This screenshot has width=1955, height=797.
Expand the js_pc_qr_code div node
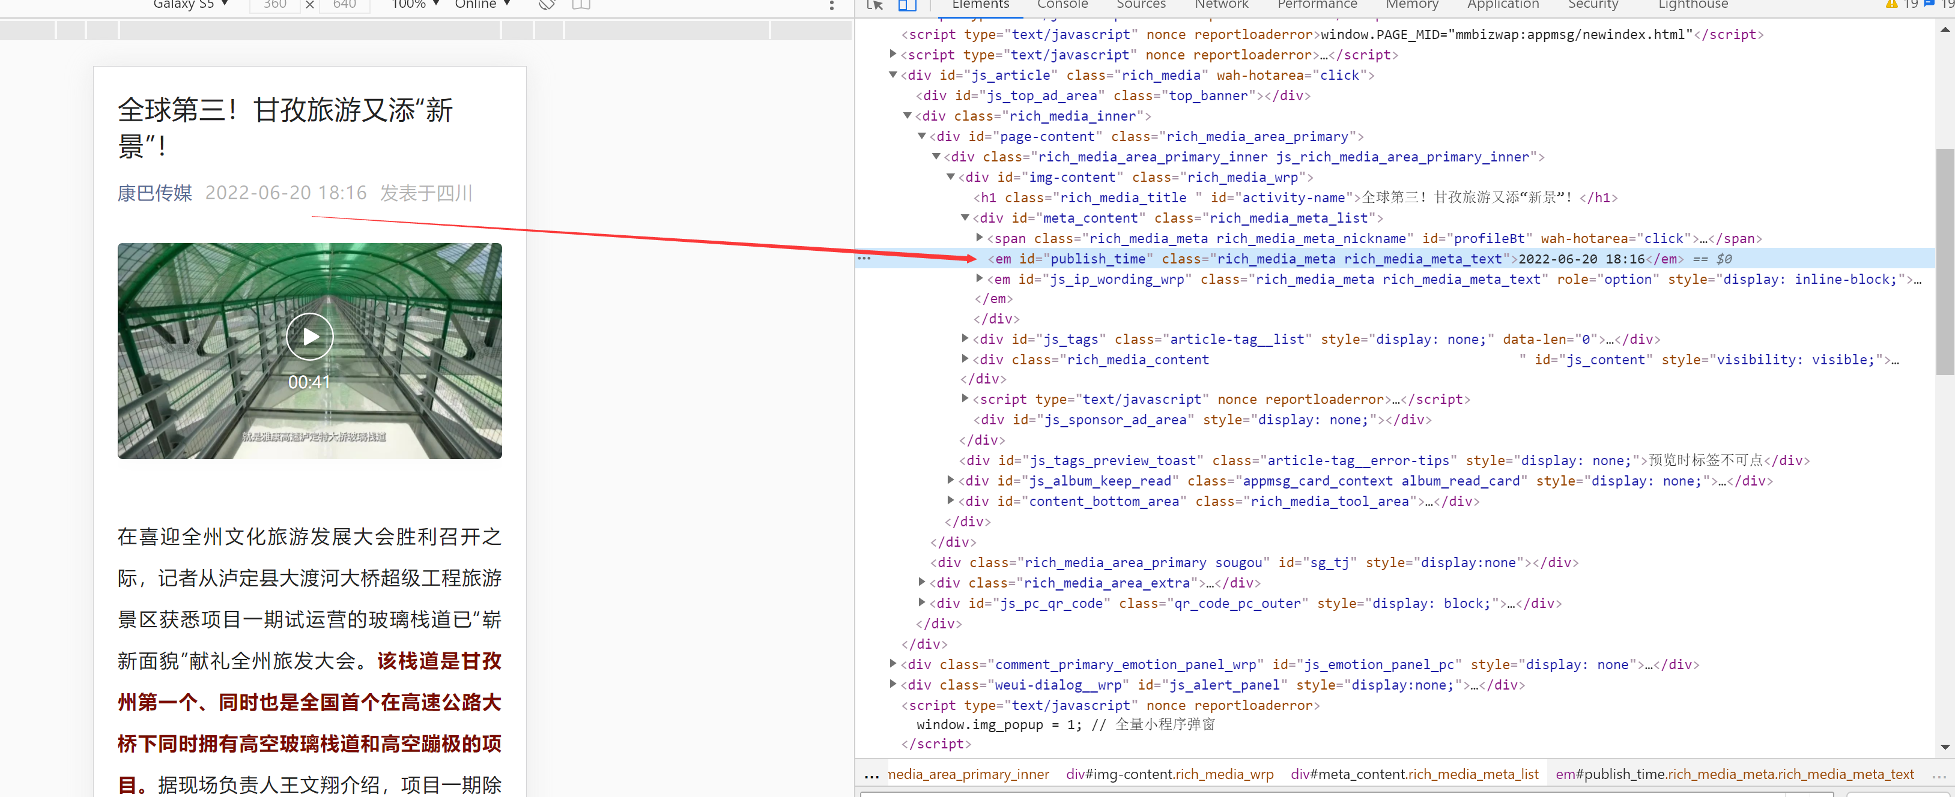point(922,603)
